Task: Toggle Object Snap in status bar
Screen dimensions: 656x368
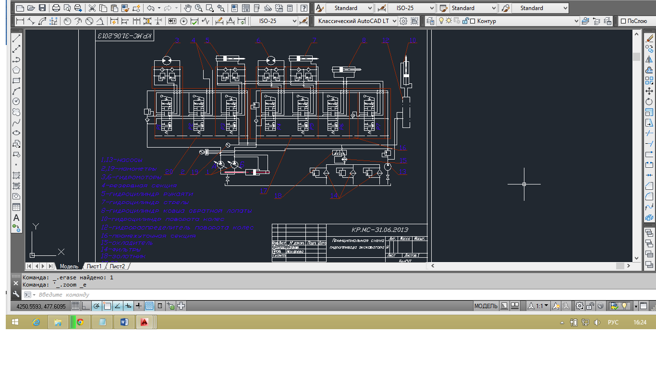Action: point(107,306)
